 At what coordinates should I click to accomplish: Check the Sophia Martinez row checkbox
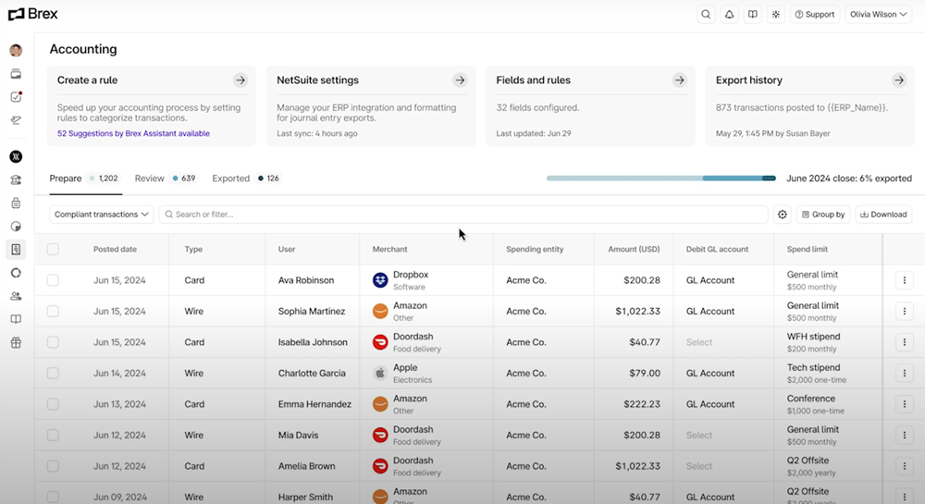(x=53, y=312)
